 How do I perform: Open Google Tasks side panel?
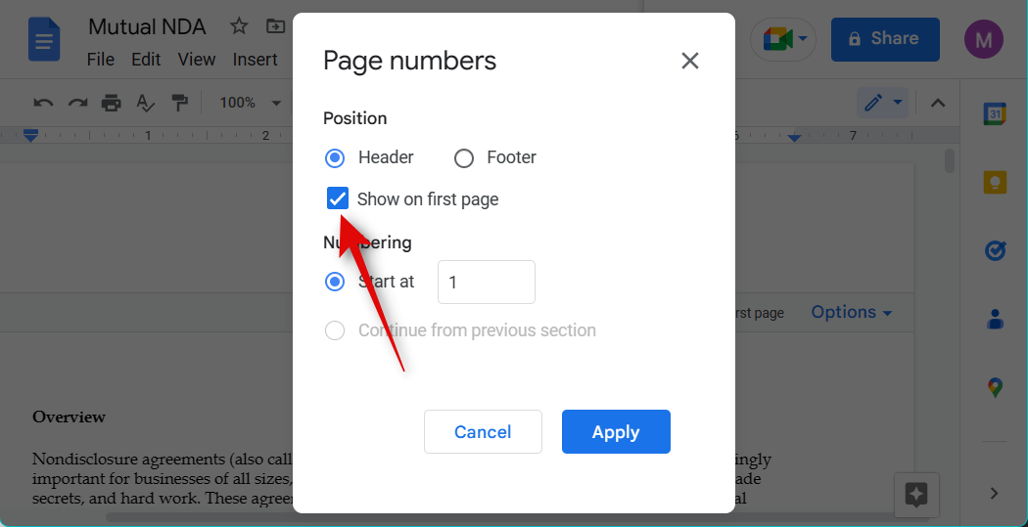[x=995, y=251]
